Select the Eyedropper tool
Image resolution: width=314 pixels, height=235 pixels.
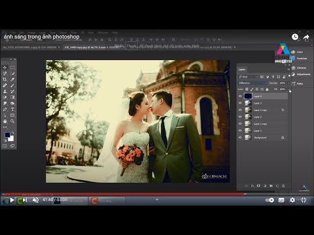coord(12,80)
